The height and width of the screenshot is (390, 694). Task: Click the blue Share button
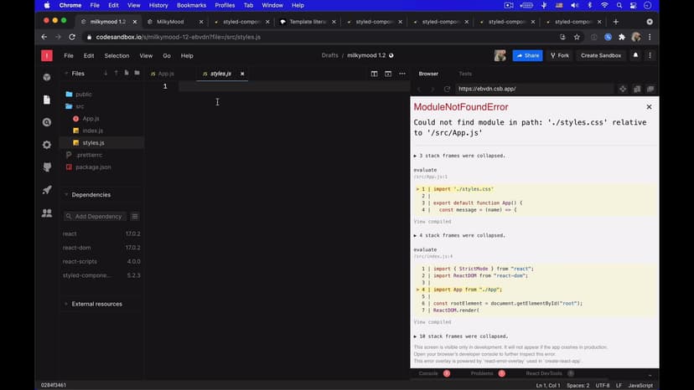click(x=527, y=55)
